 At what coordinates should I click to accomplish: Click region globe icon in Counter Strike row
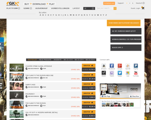tap(27, 69)
